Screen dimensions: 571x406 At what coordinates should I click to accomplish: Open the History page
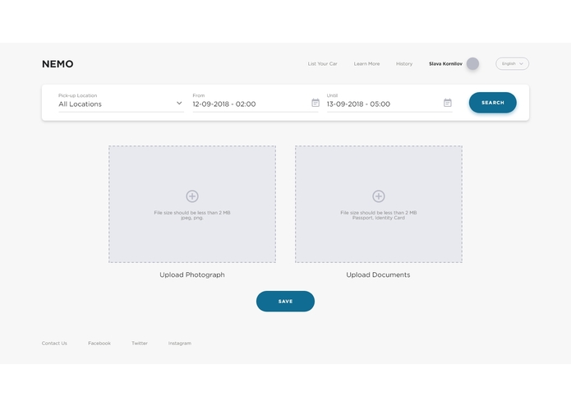pyautogui.click(x=404, y=64)
